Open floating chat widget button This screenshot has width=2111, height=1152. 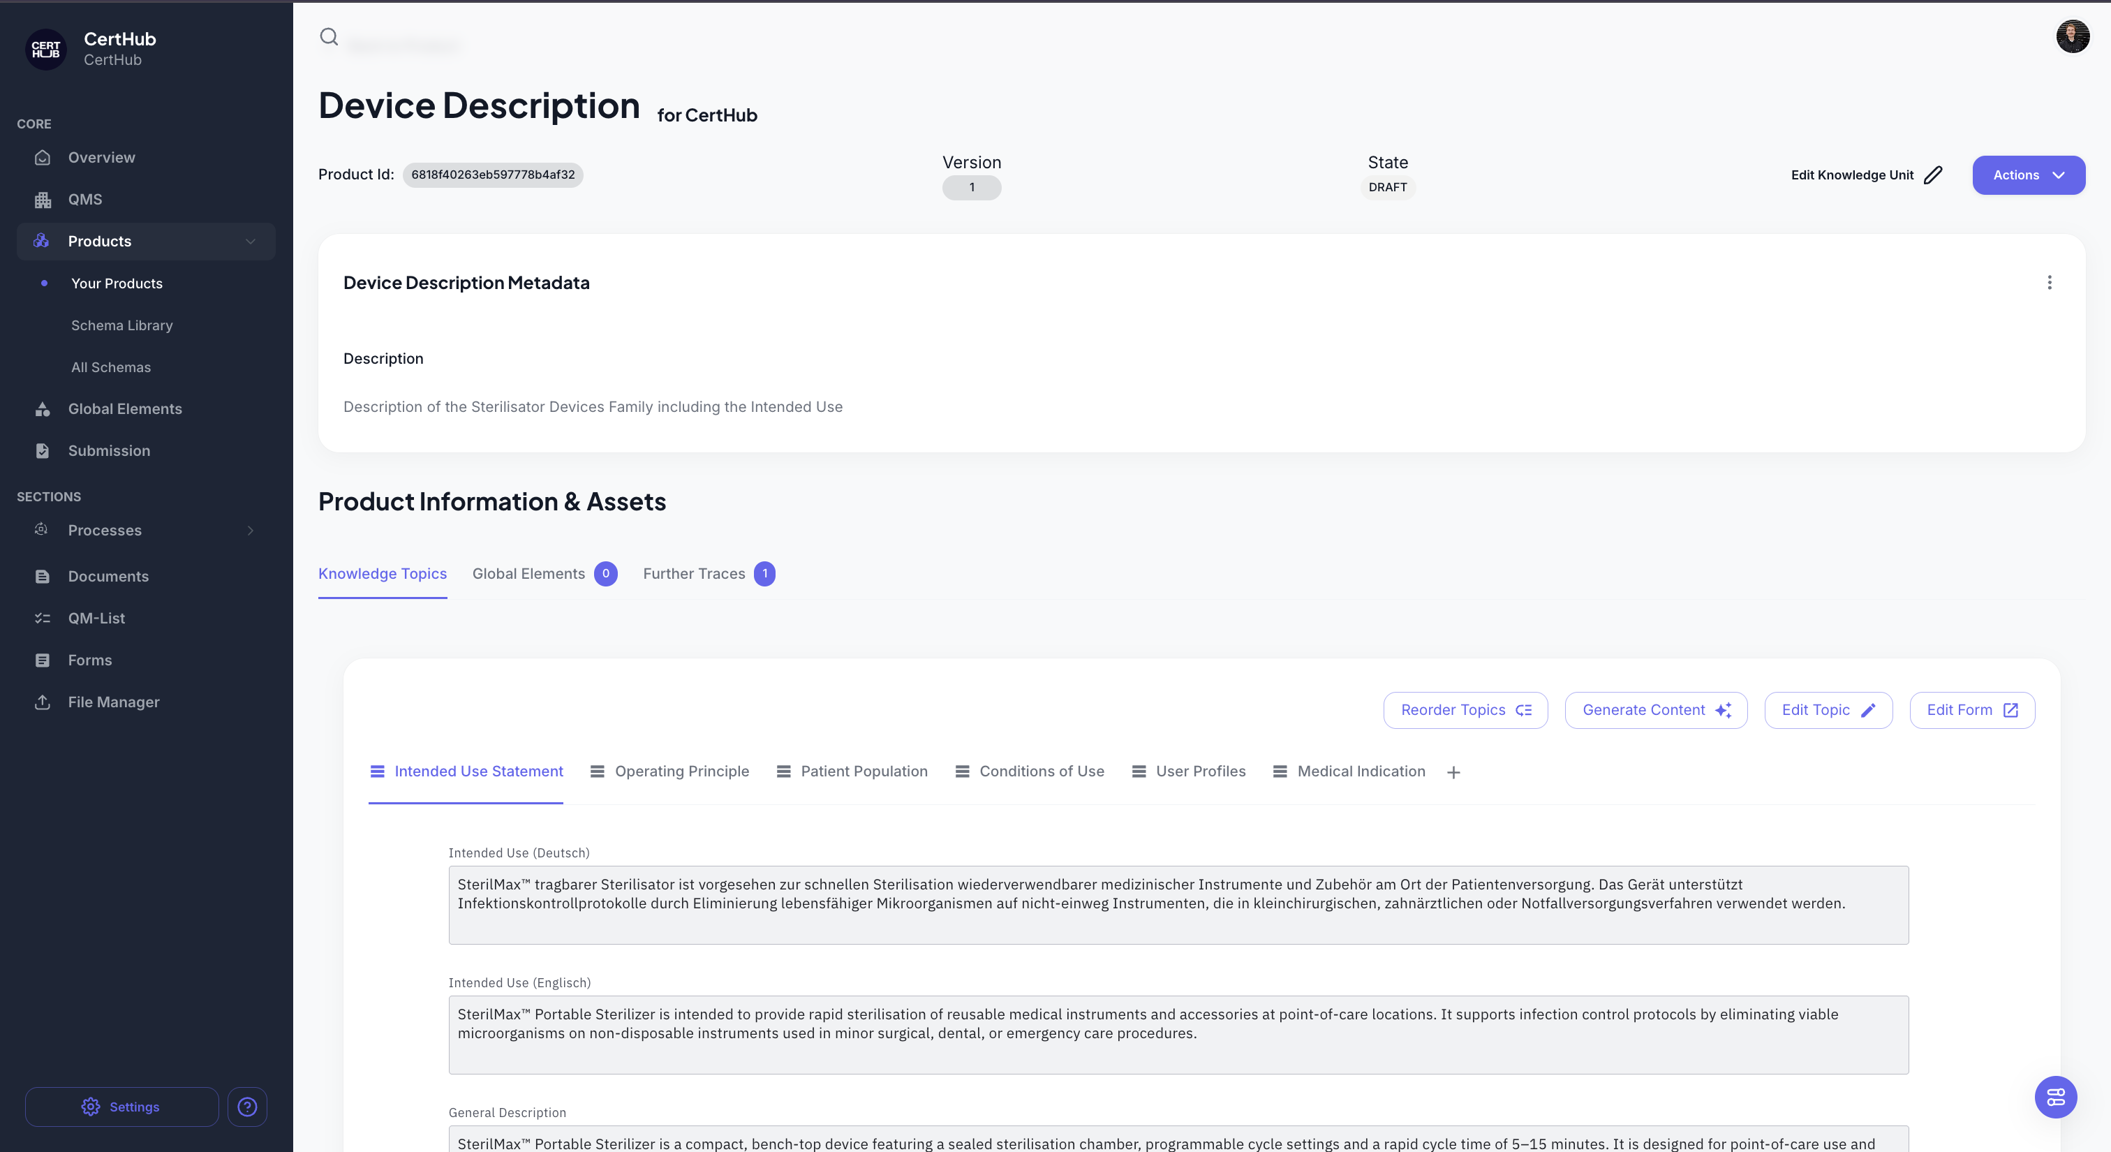pos(2055,1097)
